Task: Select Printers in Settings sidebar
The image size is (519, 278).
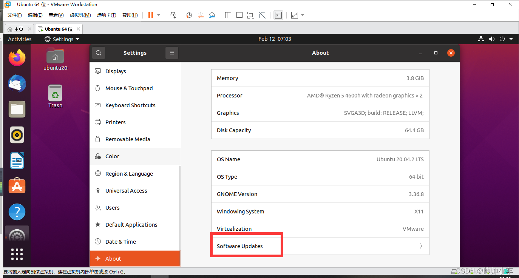Action: [x=135, y=122]
